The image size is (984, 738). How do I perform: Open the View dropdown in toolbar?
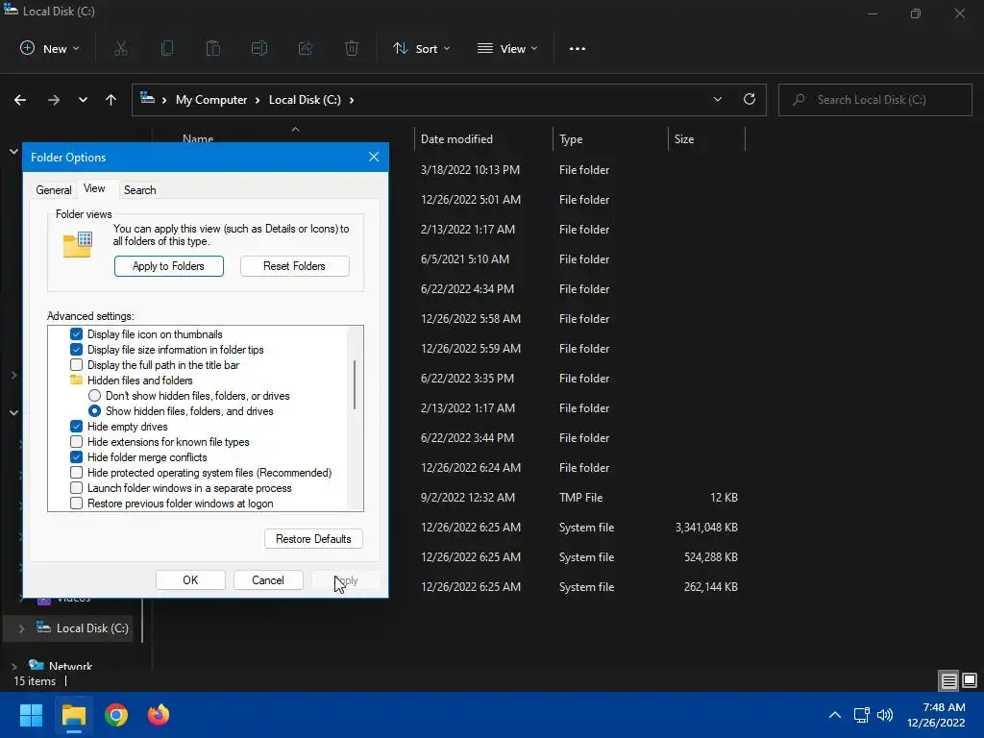point(507,48)
